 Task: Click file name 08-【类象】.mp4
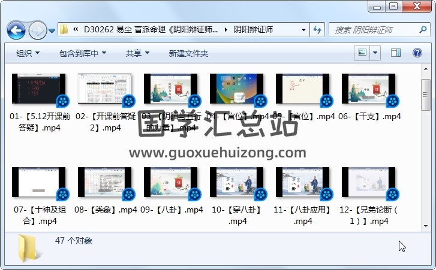[106, 210]
